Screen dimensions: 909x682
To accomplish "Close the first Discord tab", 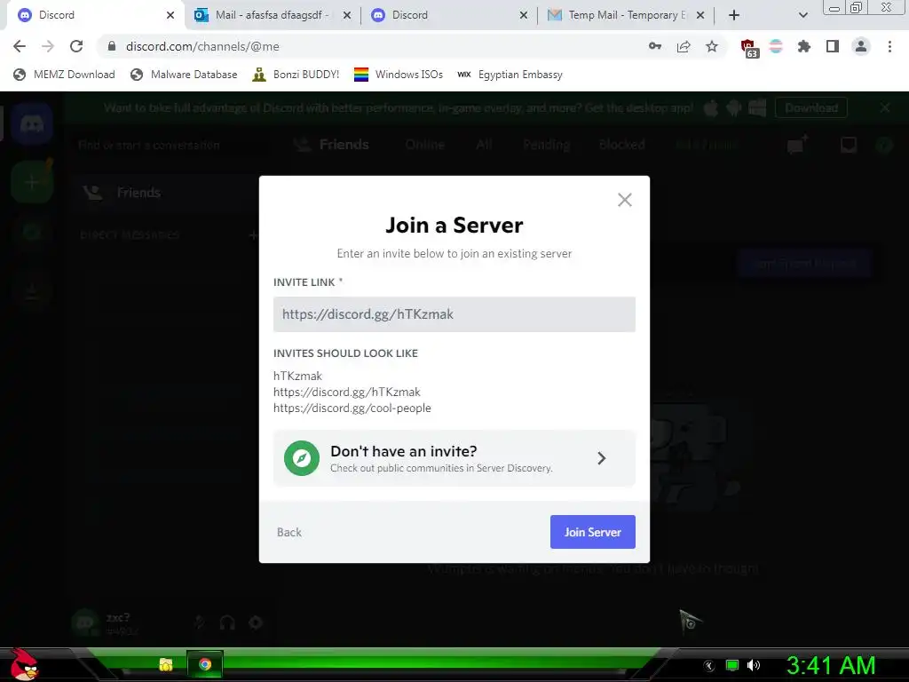I will [x=170, y=15].
